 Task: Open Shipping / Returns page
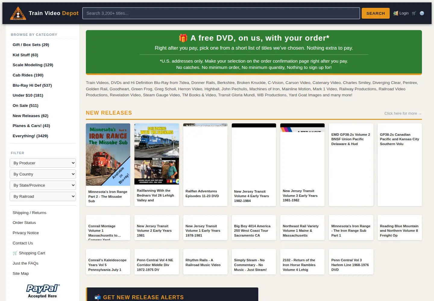click(30, 213)
